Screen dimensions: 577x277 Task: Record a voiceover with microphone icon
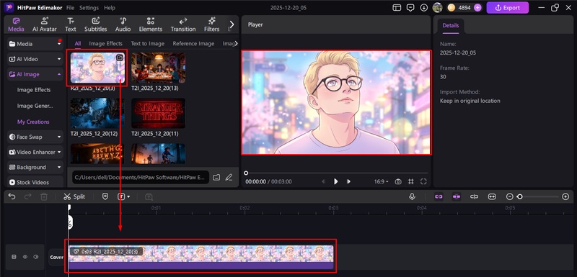pyautogui.click(x=412, y=196)
